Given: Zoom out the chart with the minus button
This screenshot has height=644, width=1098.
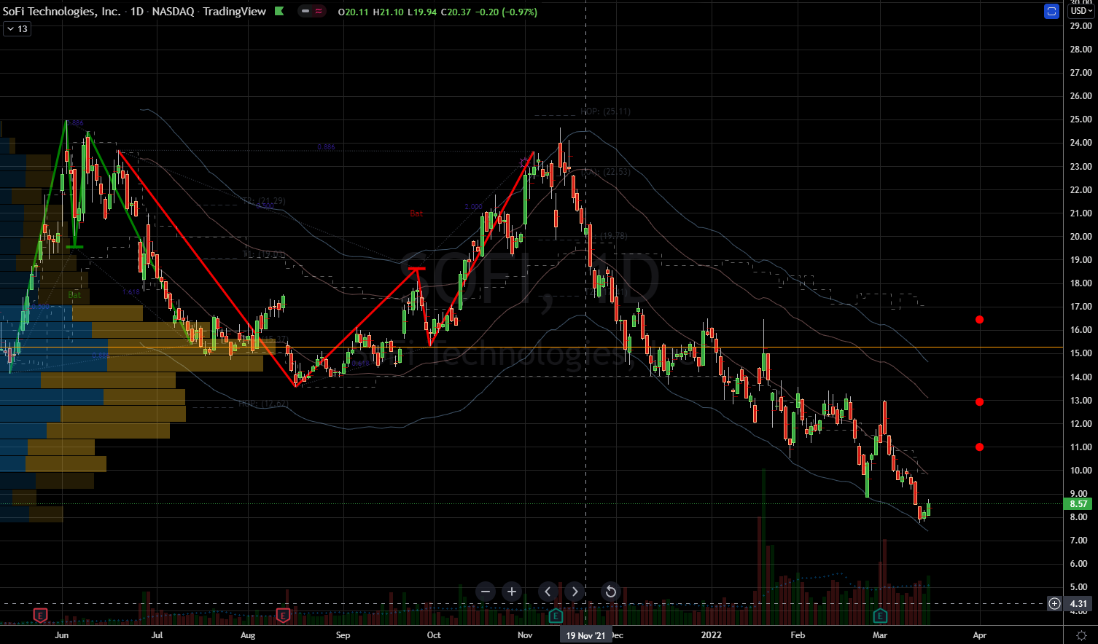Looking at the screenshot, I should pos(486,592).
